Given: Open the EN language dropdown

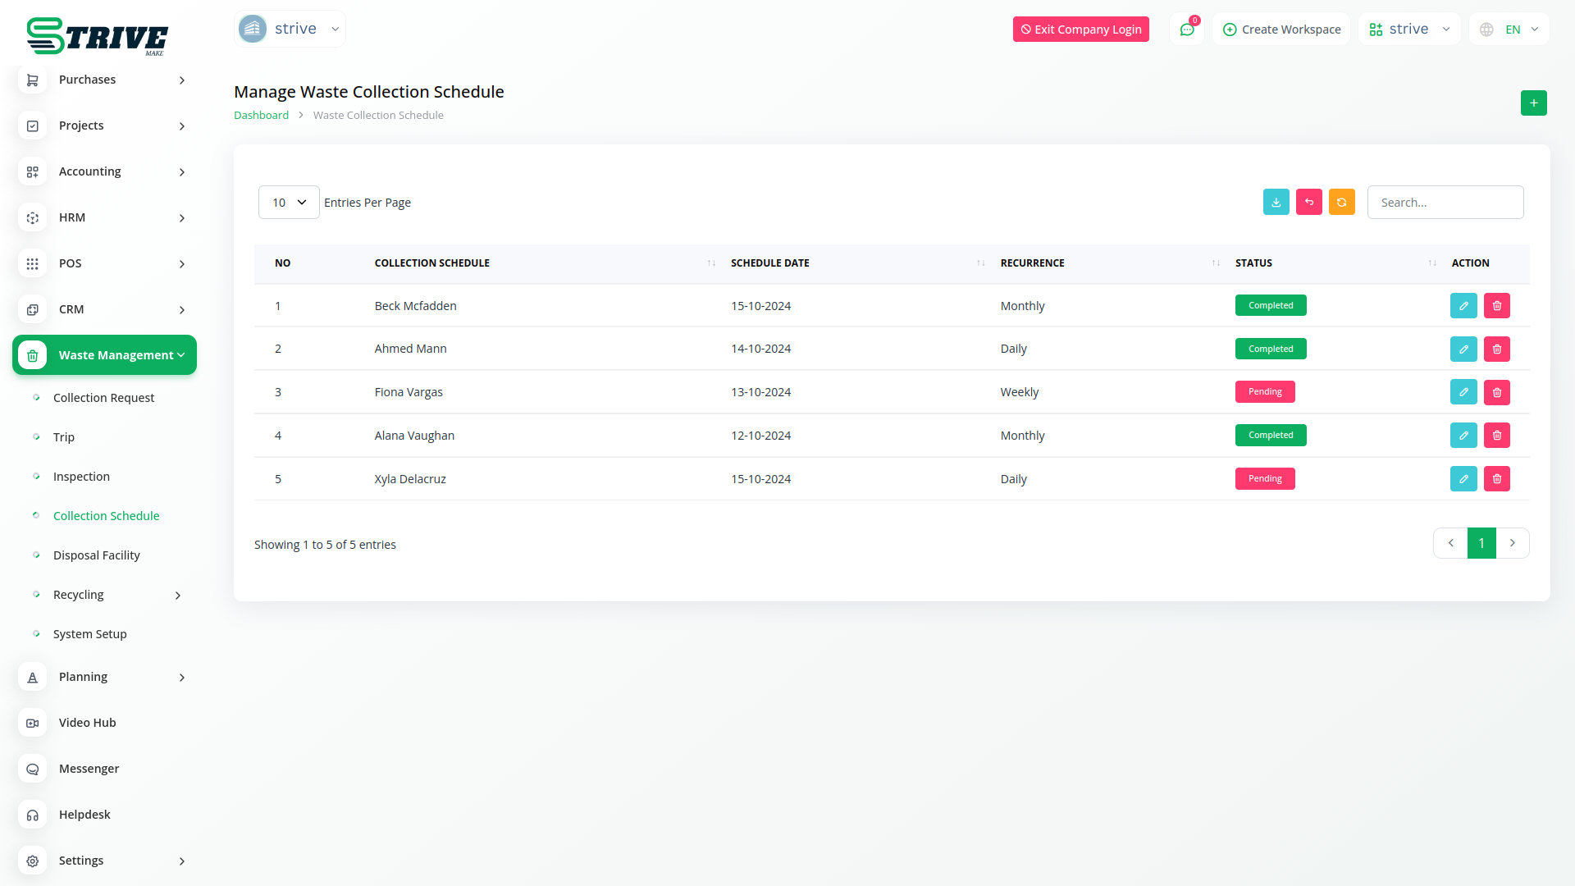Looking at the screenshot, I should click(1511, 30).
